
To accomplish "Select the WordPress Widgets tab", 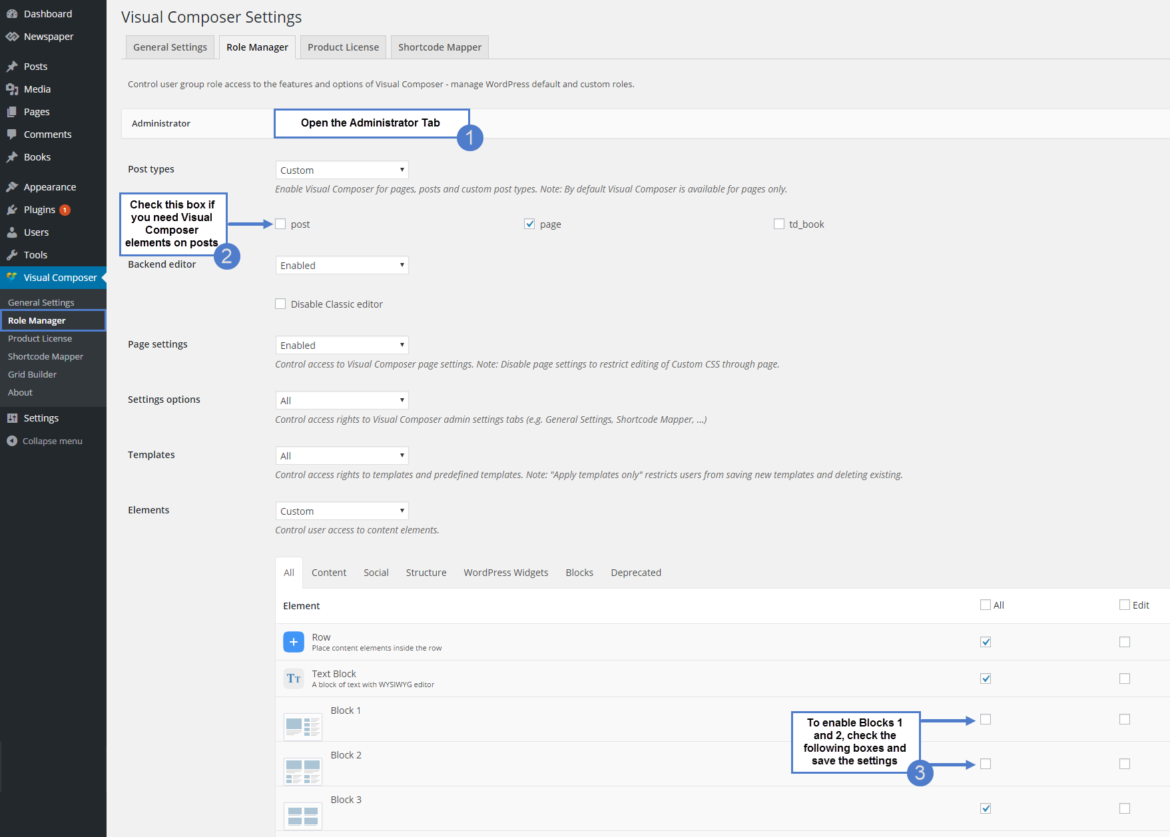I will click(x=506, y=573).
